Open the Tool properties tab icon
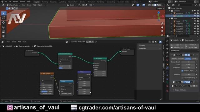The image size is (200, 112). pyautogui.click(x=167, y=41)
